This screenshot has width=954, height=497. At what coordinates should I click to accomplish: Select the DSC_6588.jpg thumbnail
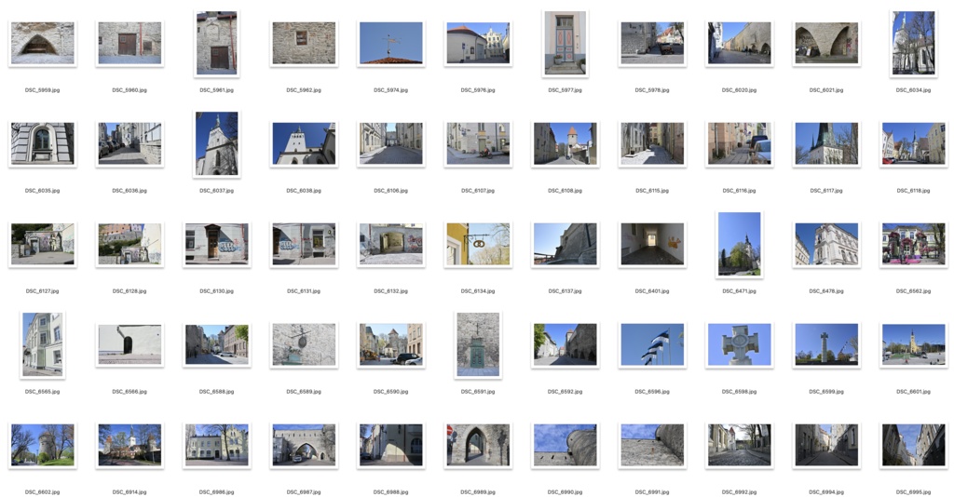point(216,345)
